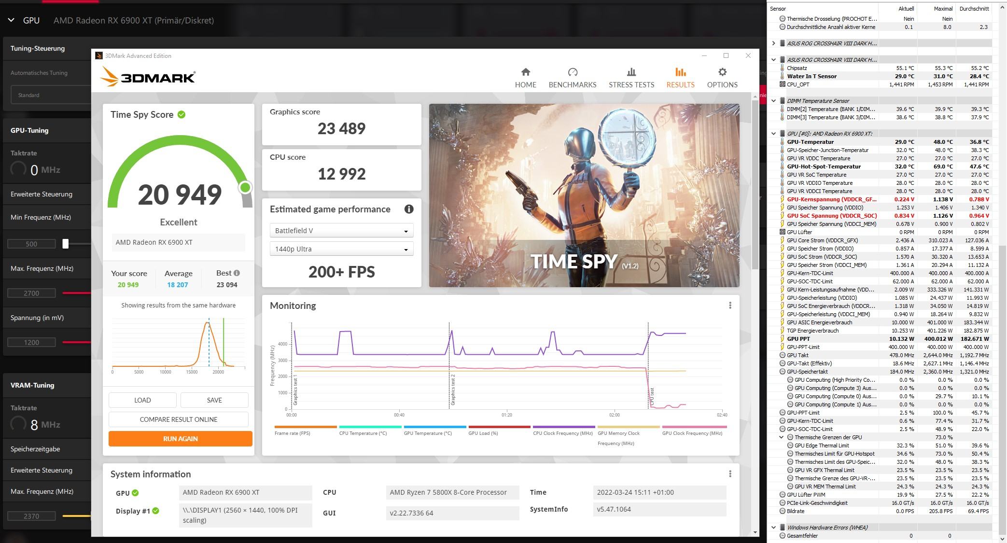The height and width of the screenshot is (543, 1007).
Task: Click the LOAD button
Action: click(142, 400)
